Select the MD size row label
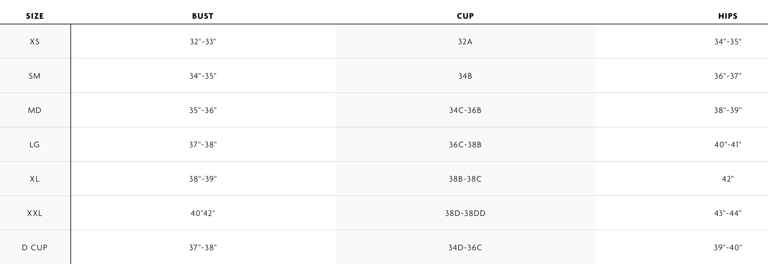Screen dimensions: 768x264 (x=35, y=110)
